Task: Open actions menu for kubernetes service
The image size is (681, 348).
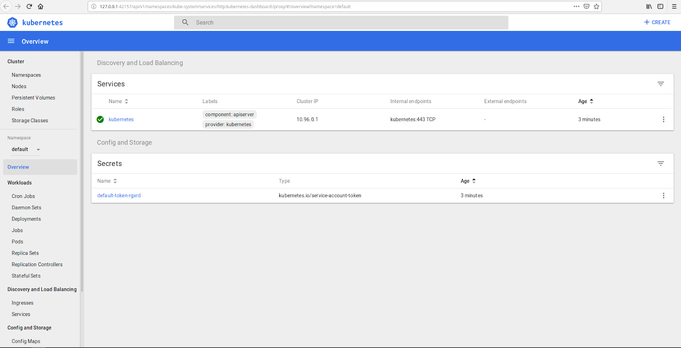Action: tap(663, 120)
